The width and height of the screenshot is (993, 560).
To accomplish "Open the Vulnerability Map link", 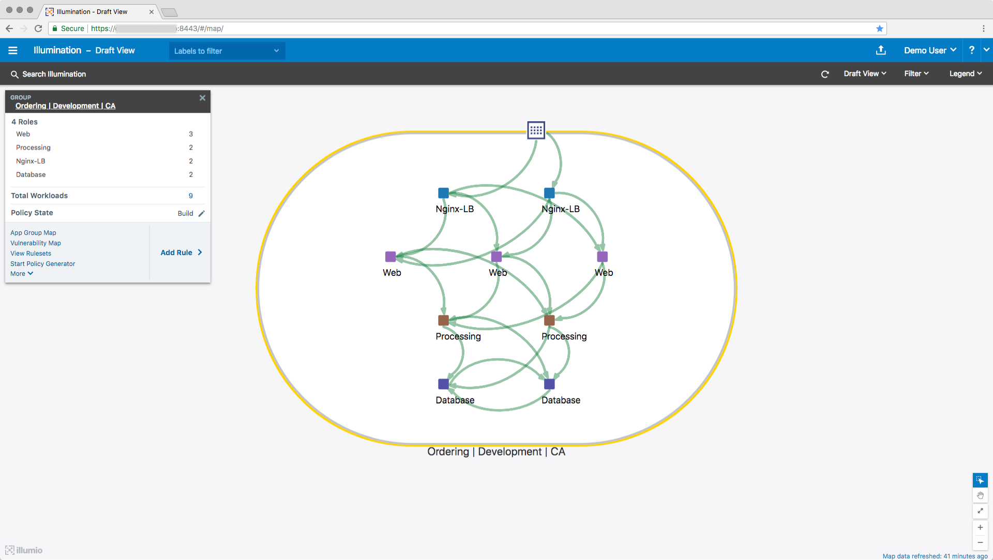I will point(36,243).
